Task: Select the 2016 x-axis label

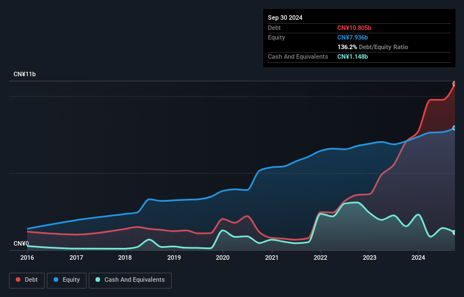Action: 27,257
